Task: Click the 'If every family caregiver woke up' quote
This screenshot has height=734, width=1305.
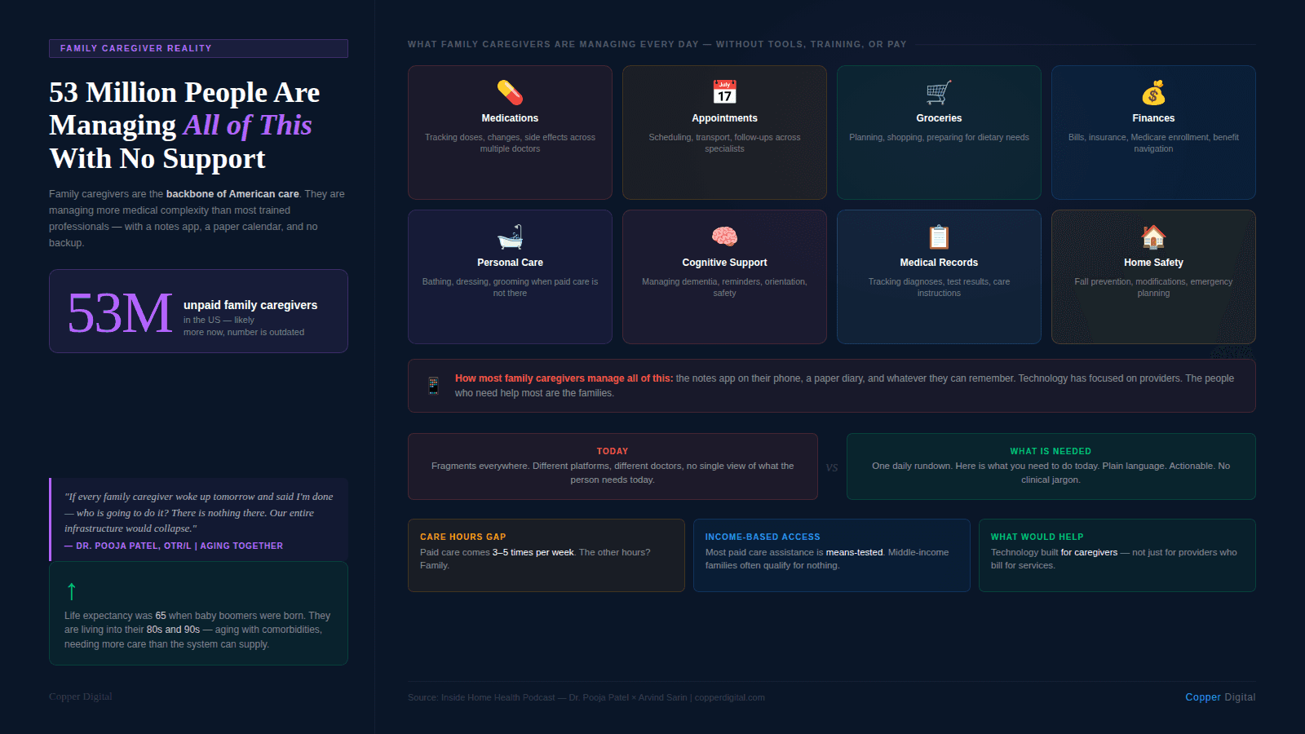Action: (x=199, y=512)
